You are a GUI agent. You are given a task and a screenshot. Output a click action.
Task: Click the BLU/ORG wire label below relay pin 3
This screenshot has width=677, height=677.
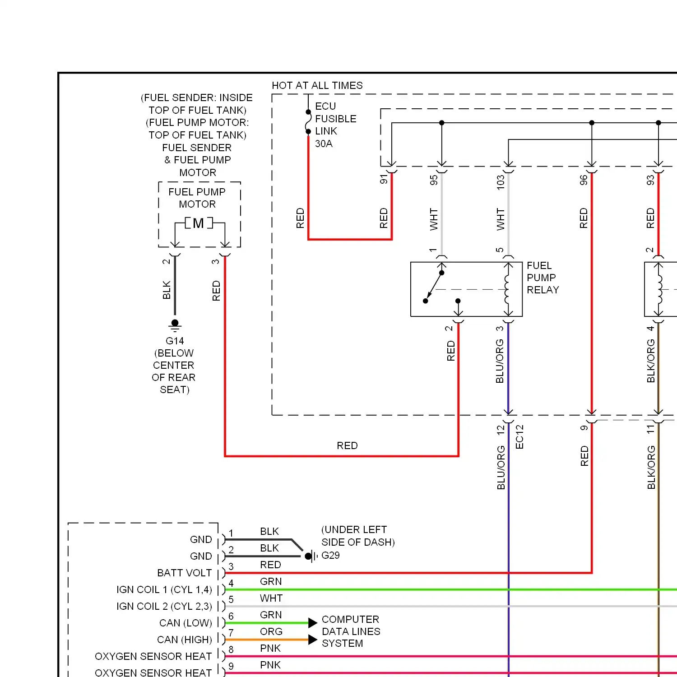[500, 361]
